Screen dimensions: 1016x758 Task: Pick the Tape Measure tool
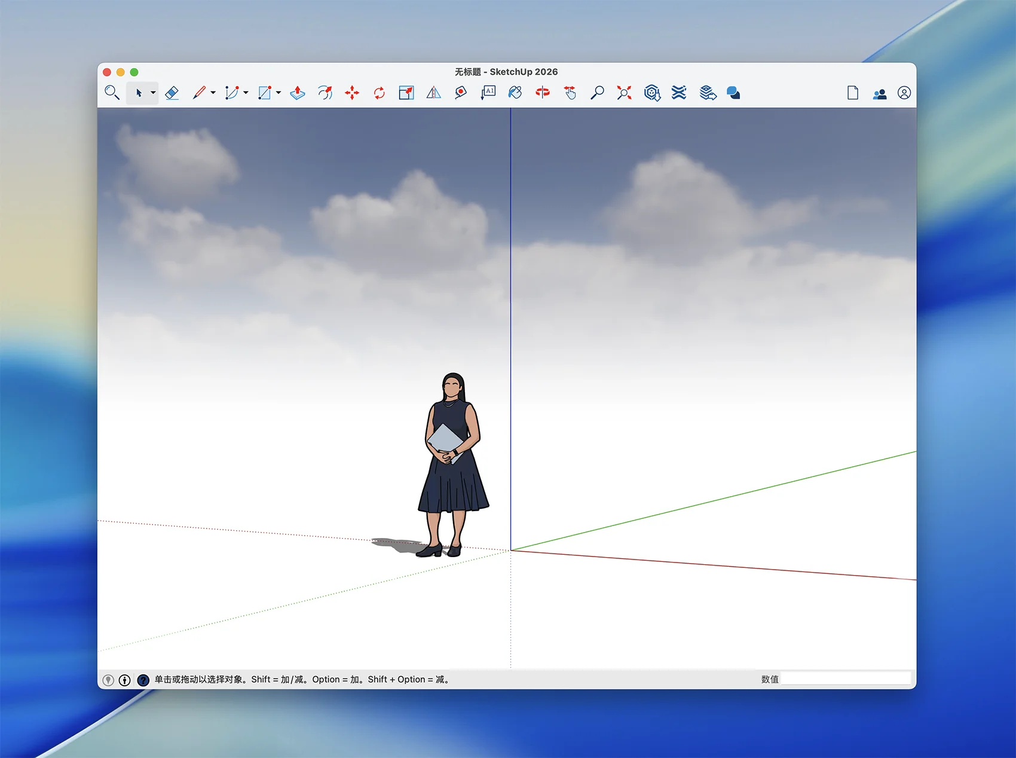[461, 93]
